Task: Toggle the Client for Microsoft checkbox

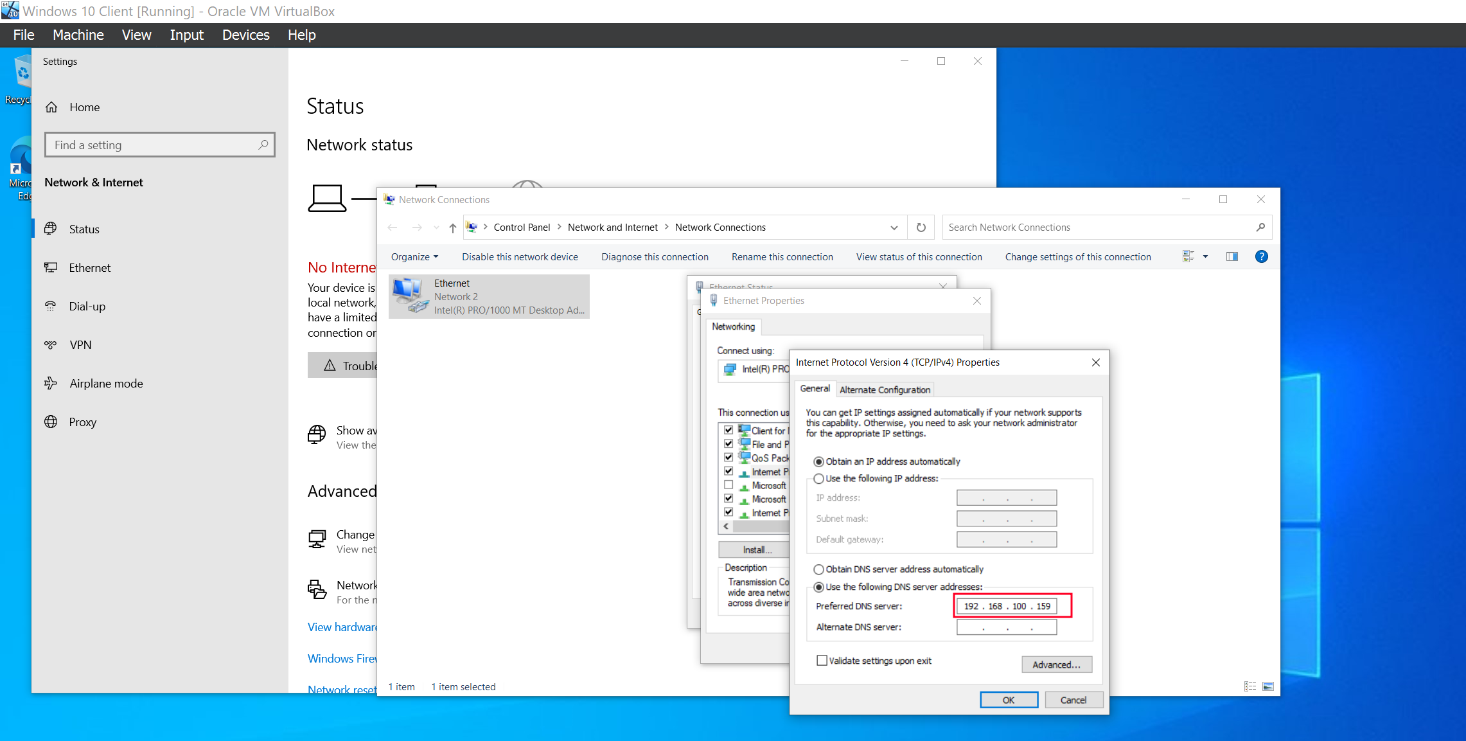Action: 729,430
